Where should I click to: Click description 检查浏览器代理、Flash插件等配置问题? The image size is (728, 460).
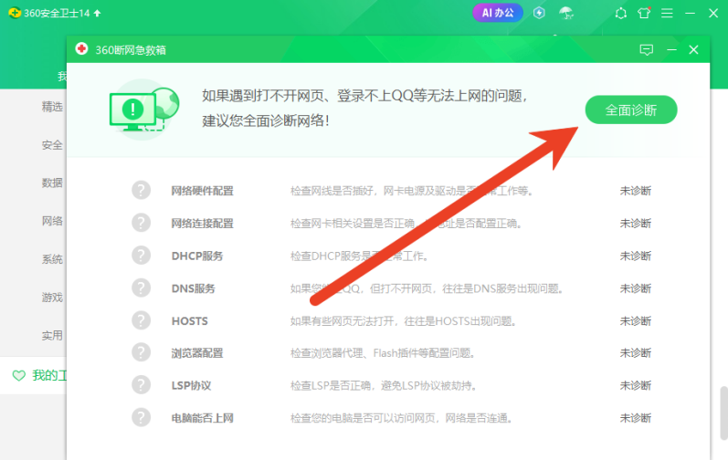383,353
